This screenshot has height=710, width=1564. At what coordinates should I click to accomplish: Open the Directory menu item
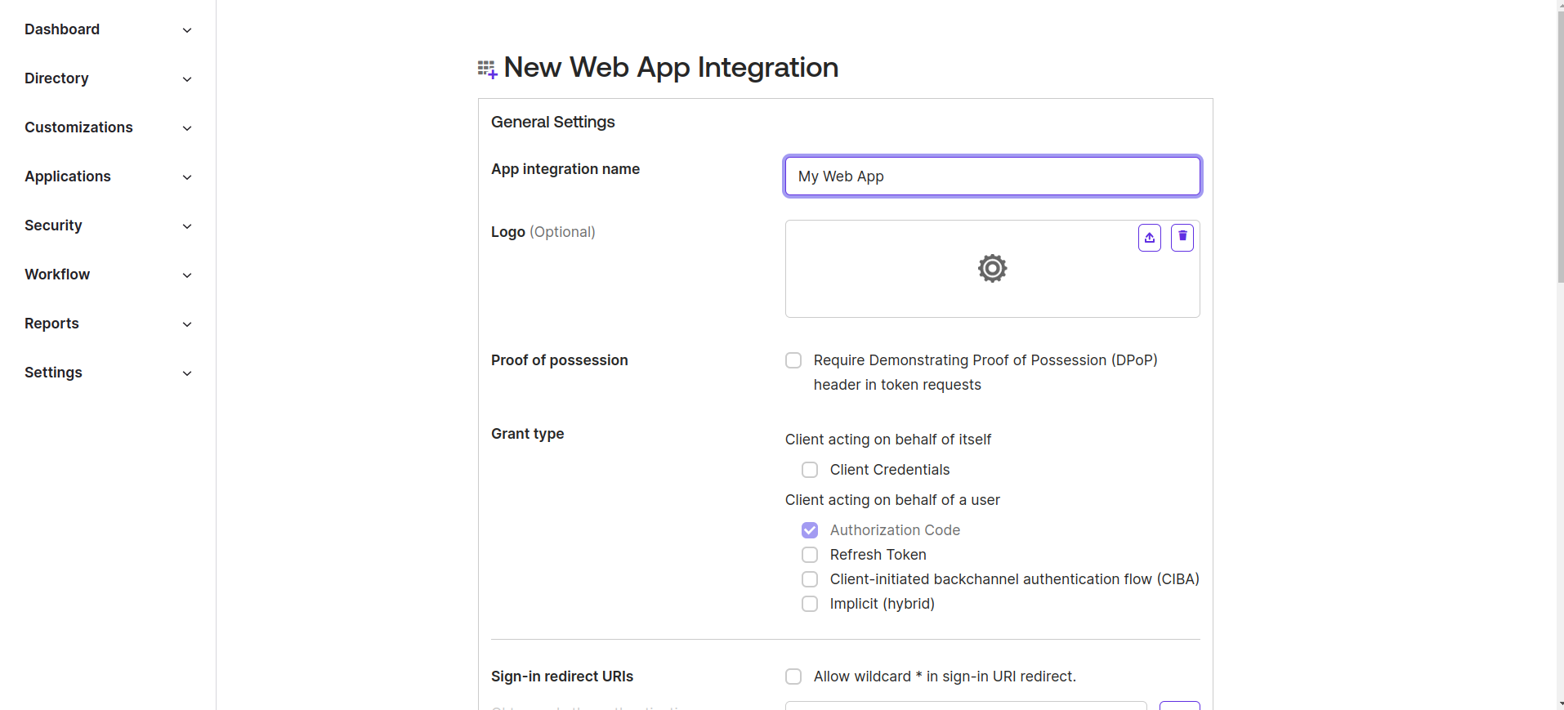56,78
